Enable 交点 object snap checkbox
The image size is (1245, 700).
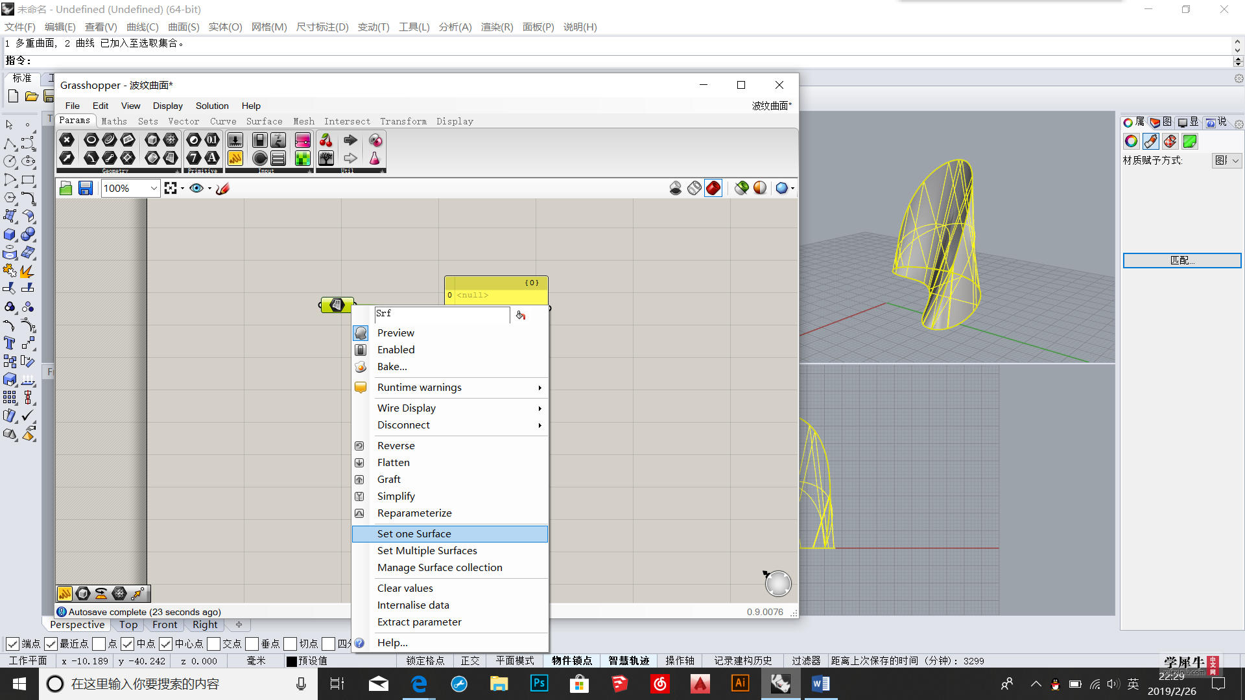click(x=213, y=644)
